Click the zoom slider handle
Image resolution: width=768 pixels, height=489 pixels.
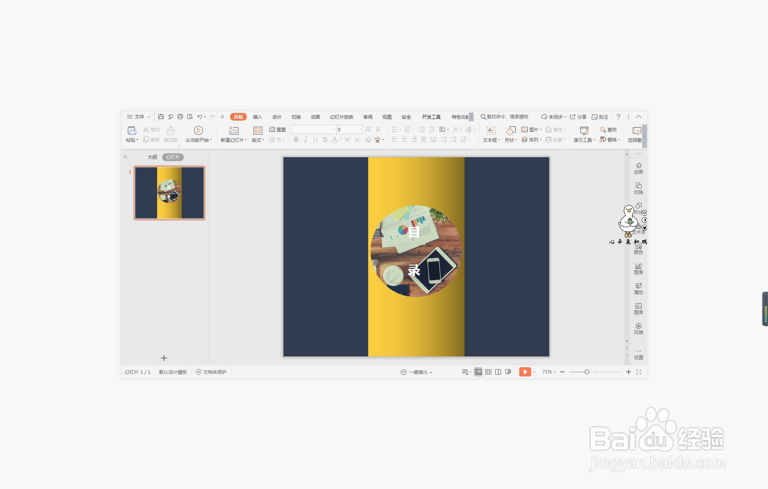click(x=587, y=372)
